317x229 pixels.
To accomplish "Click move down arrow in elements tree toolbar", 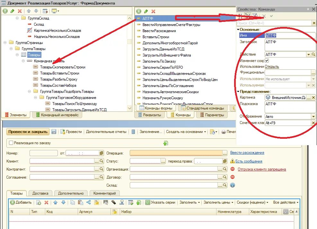I will pyautogui.click(x=36, y=11).
